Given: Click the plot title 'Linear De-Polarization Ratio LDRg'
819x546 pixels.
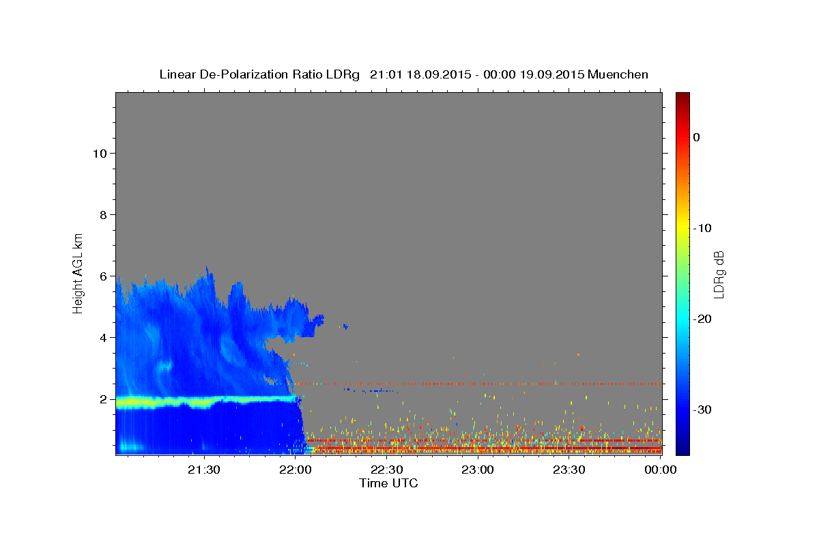Looking at the screenshot, I should click(259, 74).
